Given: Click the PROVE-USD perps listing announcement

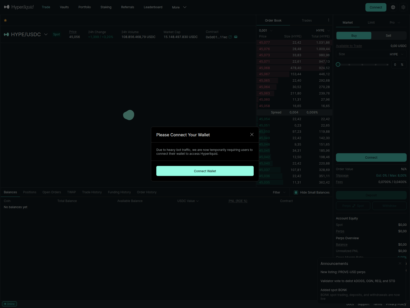Looking at the screenshot, I should click(x=343, y=272).
